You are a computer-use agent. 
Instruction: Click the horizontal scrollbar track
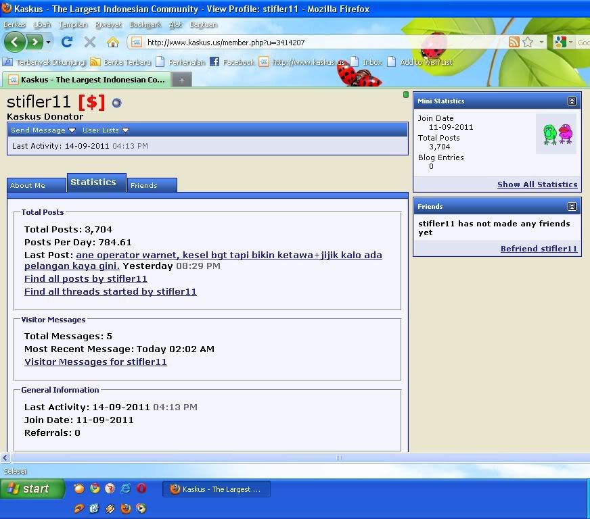(301, 458)
